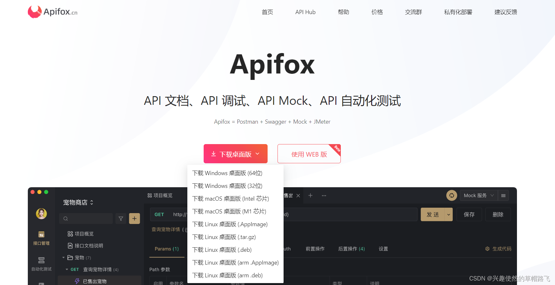Open 交流群 community link
Screen dimensions: 555x285
pos(413,12)
